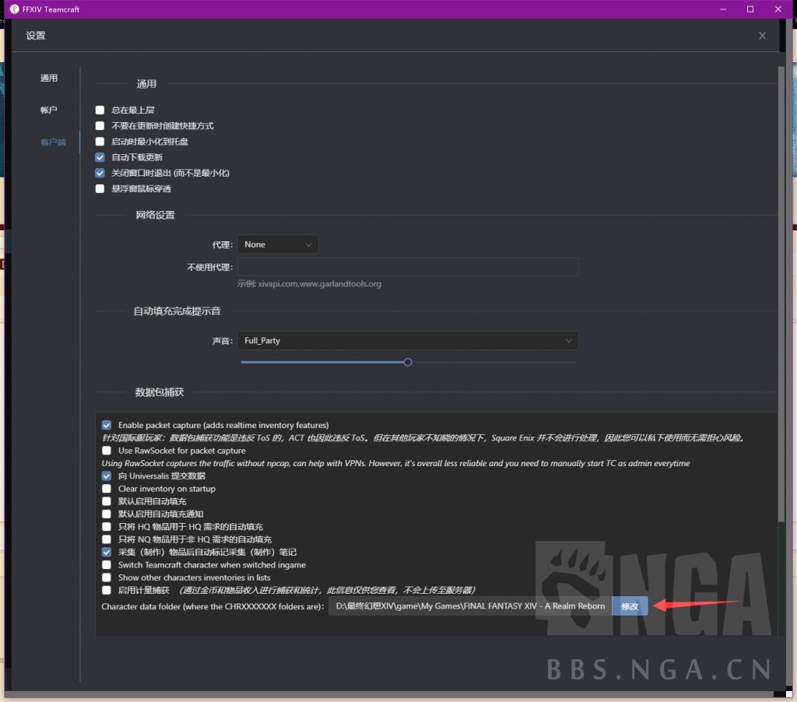Uncheck 采集（制作）物品后自动标记 checkbox
797x702 pixels.
click(x=106, y=552)
